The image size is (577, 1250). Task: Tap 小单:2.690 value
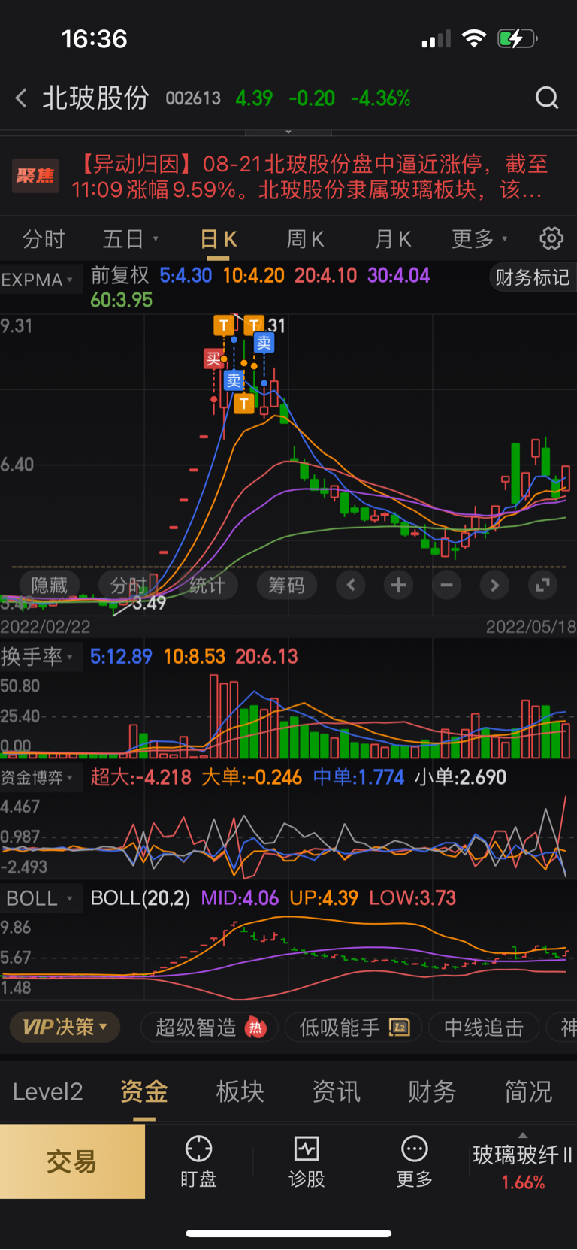click(x=461, y=777)
